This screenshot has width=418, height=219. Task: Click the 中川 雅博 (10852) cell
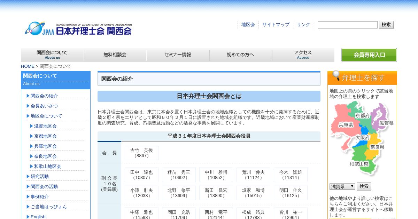point(216,175)
